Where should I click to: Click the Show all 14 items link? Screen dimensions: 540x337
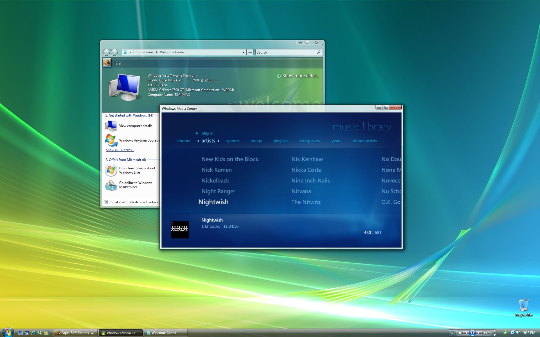120,150
